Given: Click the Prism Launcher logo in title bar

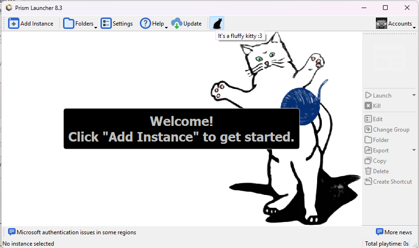Looking at the screenshot, I should (9, 8).
